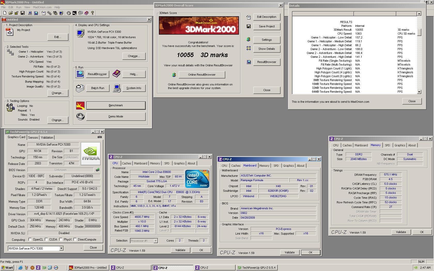Click the yellow question mark toolbar icon
Image resolution: width=434 pixels, height=271 pixels.
[x=92, y=13]
